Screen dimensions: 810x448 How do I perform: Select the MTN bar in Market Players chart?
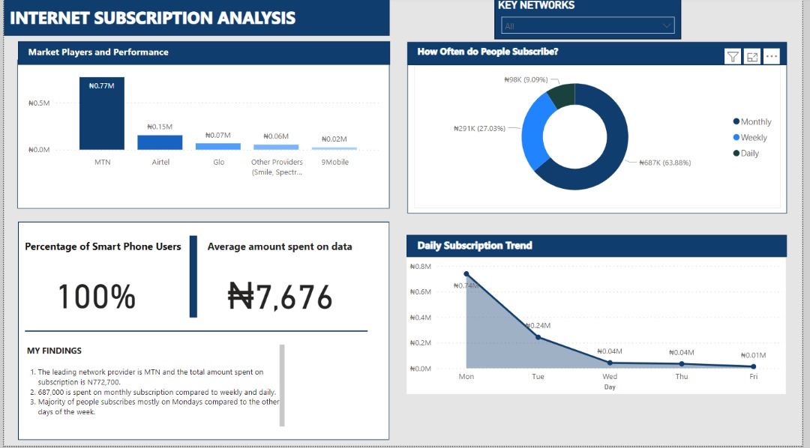coord(102,113)
